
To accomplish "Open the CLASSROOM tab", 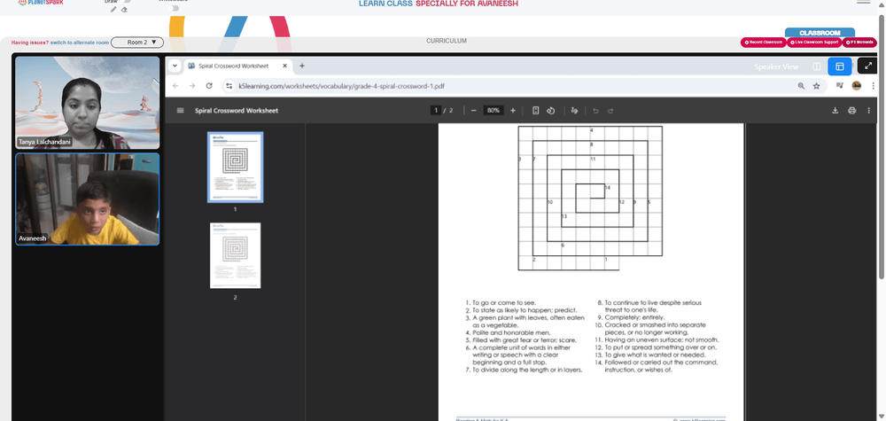I will tap(820, 33).
